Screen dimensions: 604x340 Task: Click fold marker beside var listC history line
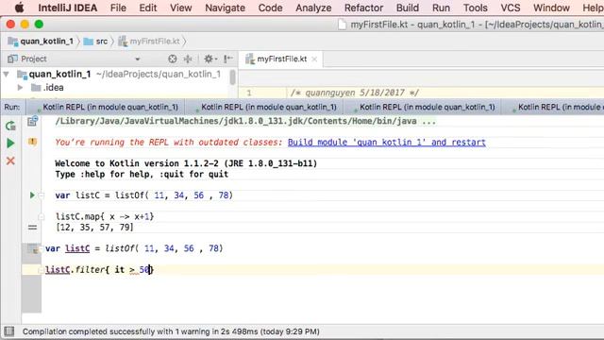(41, 195)
